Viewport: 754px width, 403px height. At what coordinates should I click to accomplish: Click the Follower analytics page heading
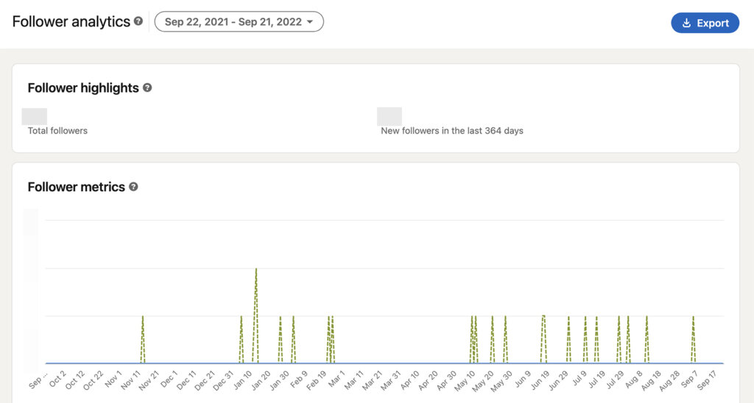click(x=71, y=22)
